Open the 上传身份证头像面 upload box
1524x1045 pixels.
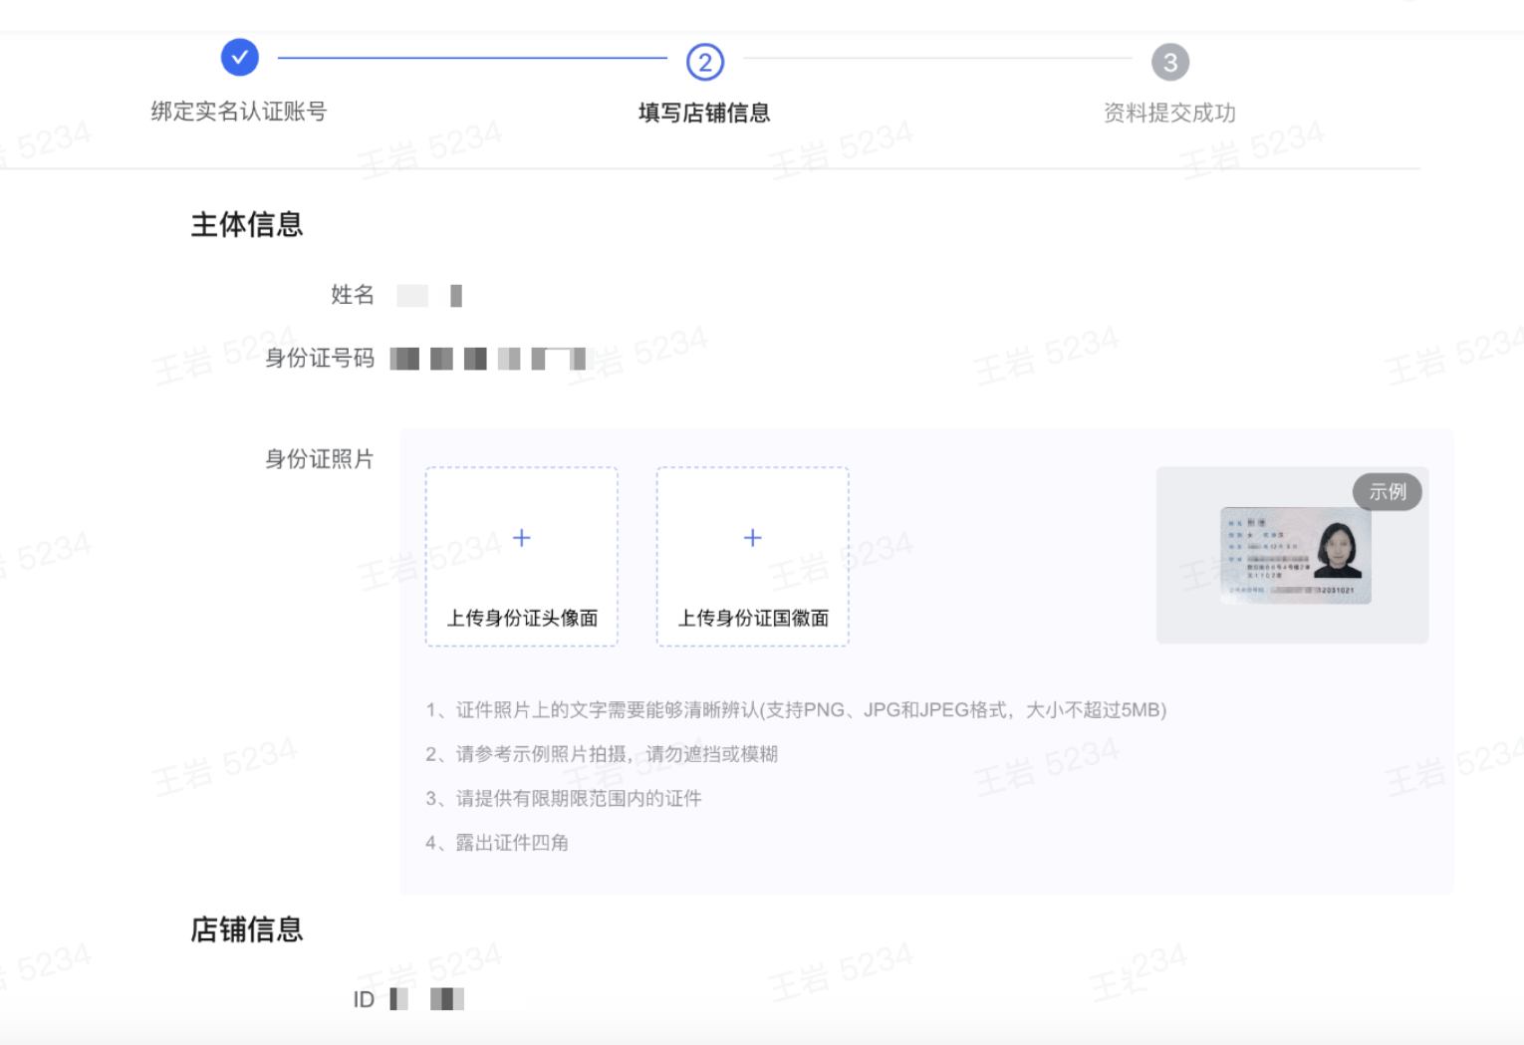pyautogui.click(x=520, y=557)
